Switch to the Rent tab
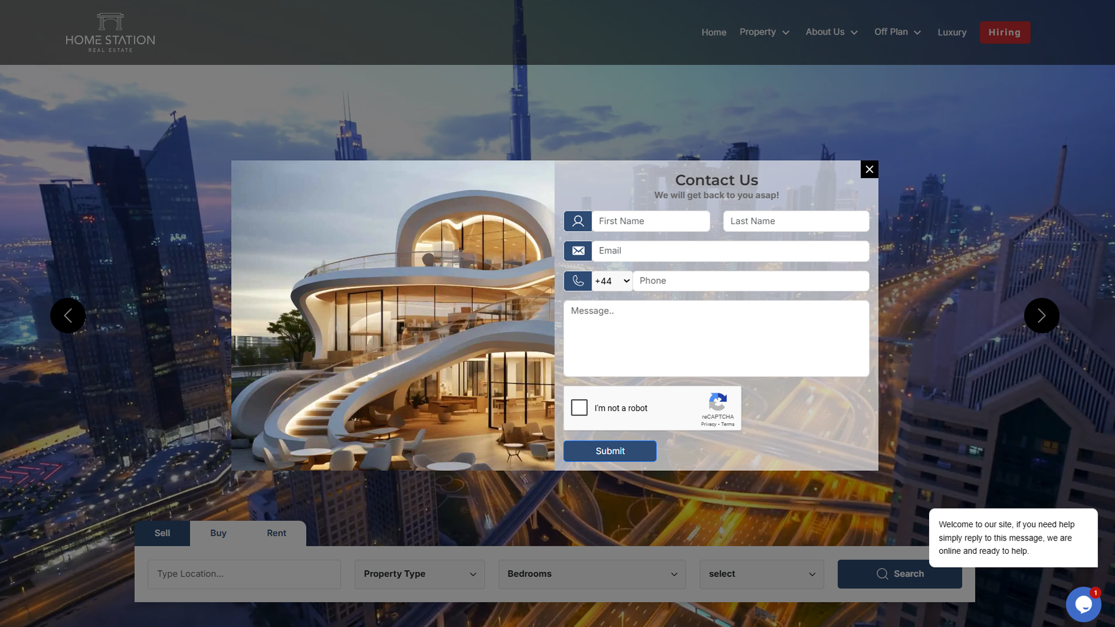The image size is (1115, 627). [x=276, y=533]
